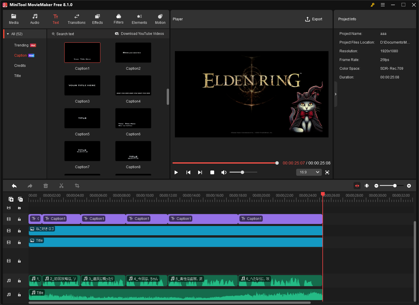Zoom out the timeline

(376, 186)
